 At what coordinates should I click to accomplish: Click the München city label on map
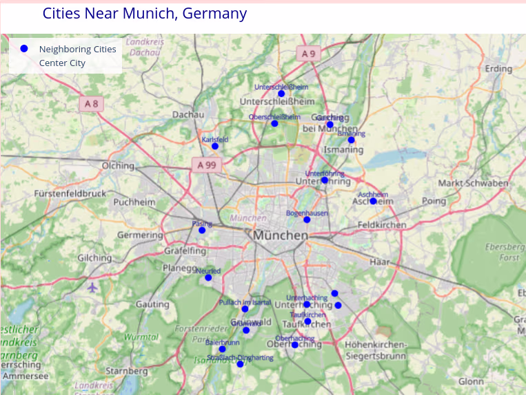coord(281,235)
